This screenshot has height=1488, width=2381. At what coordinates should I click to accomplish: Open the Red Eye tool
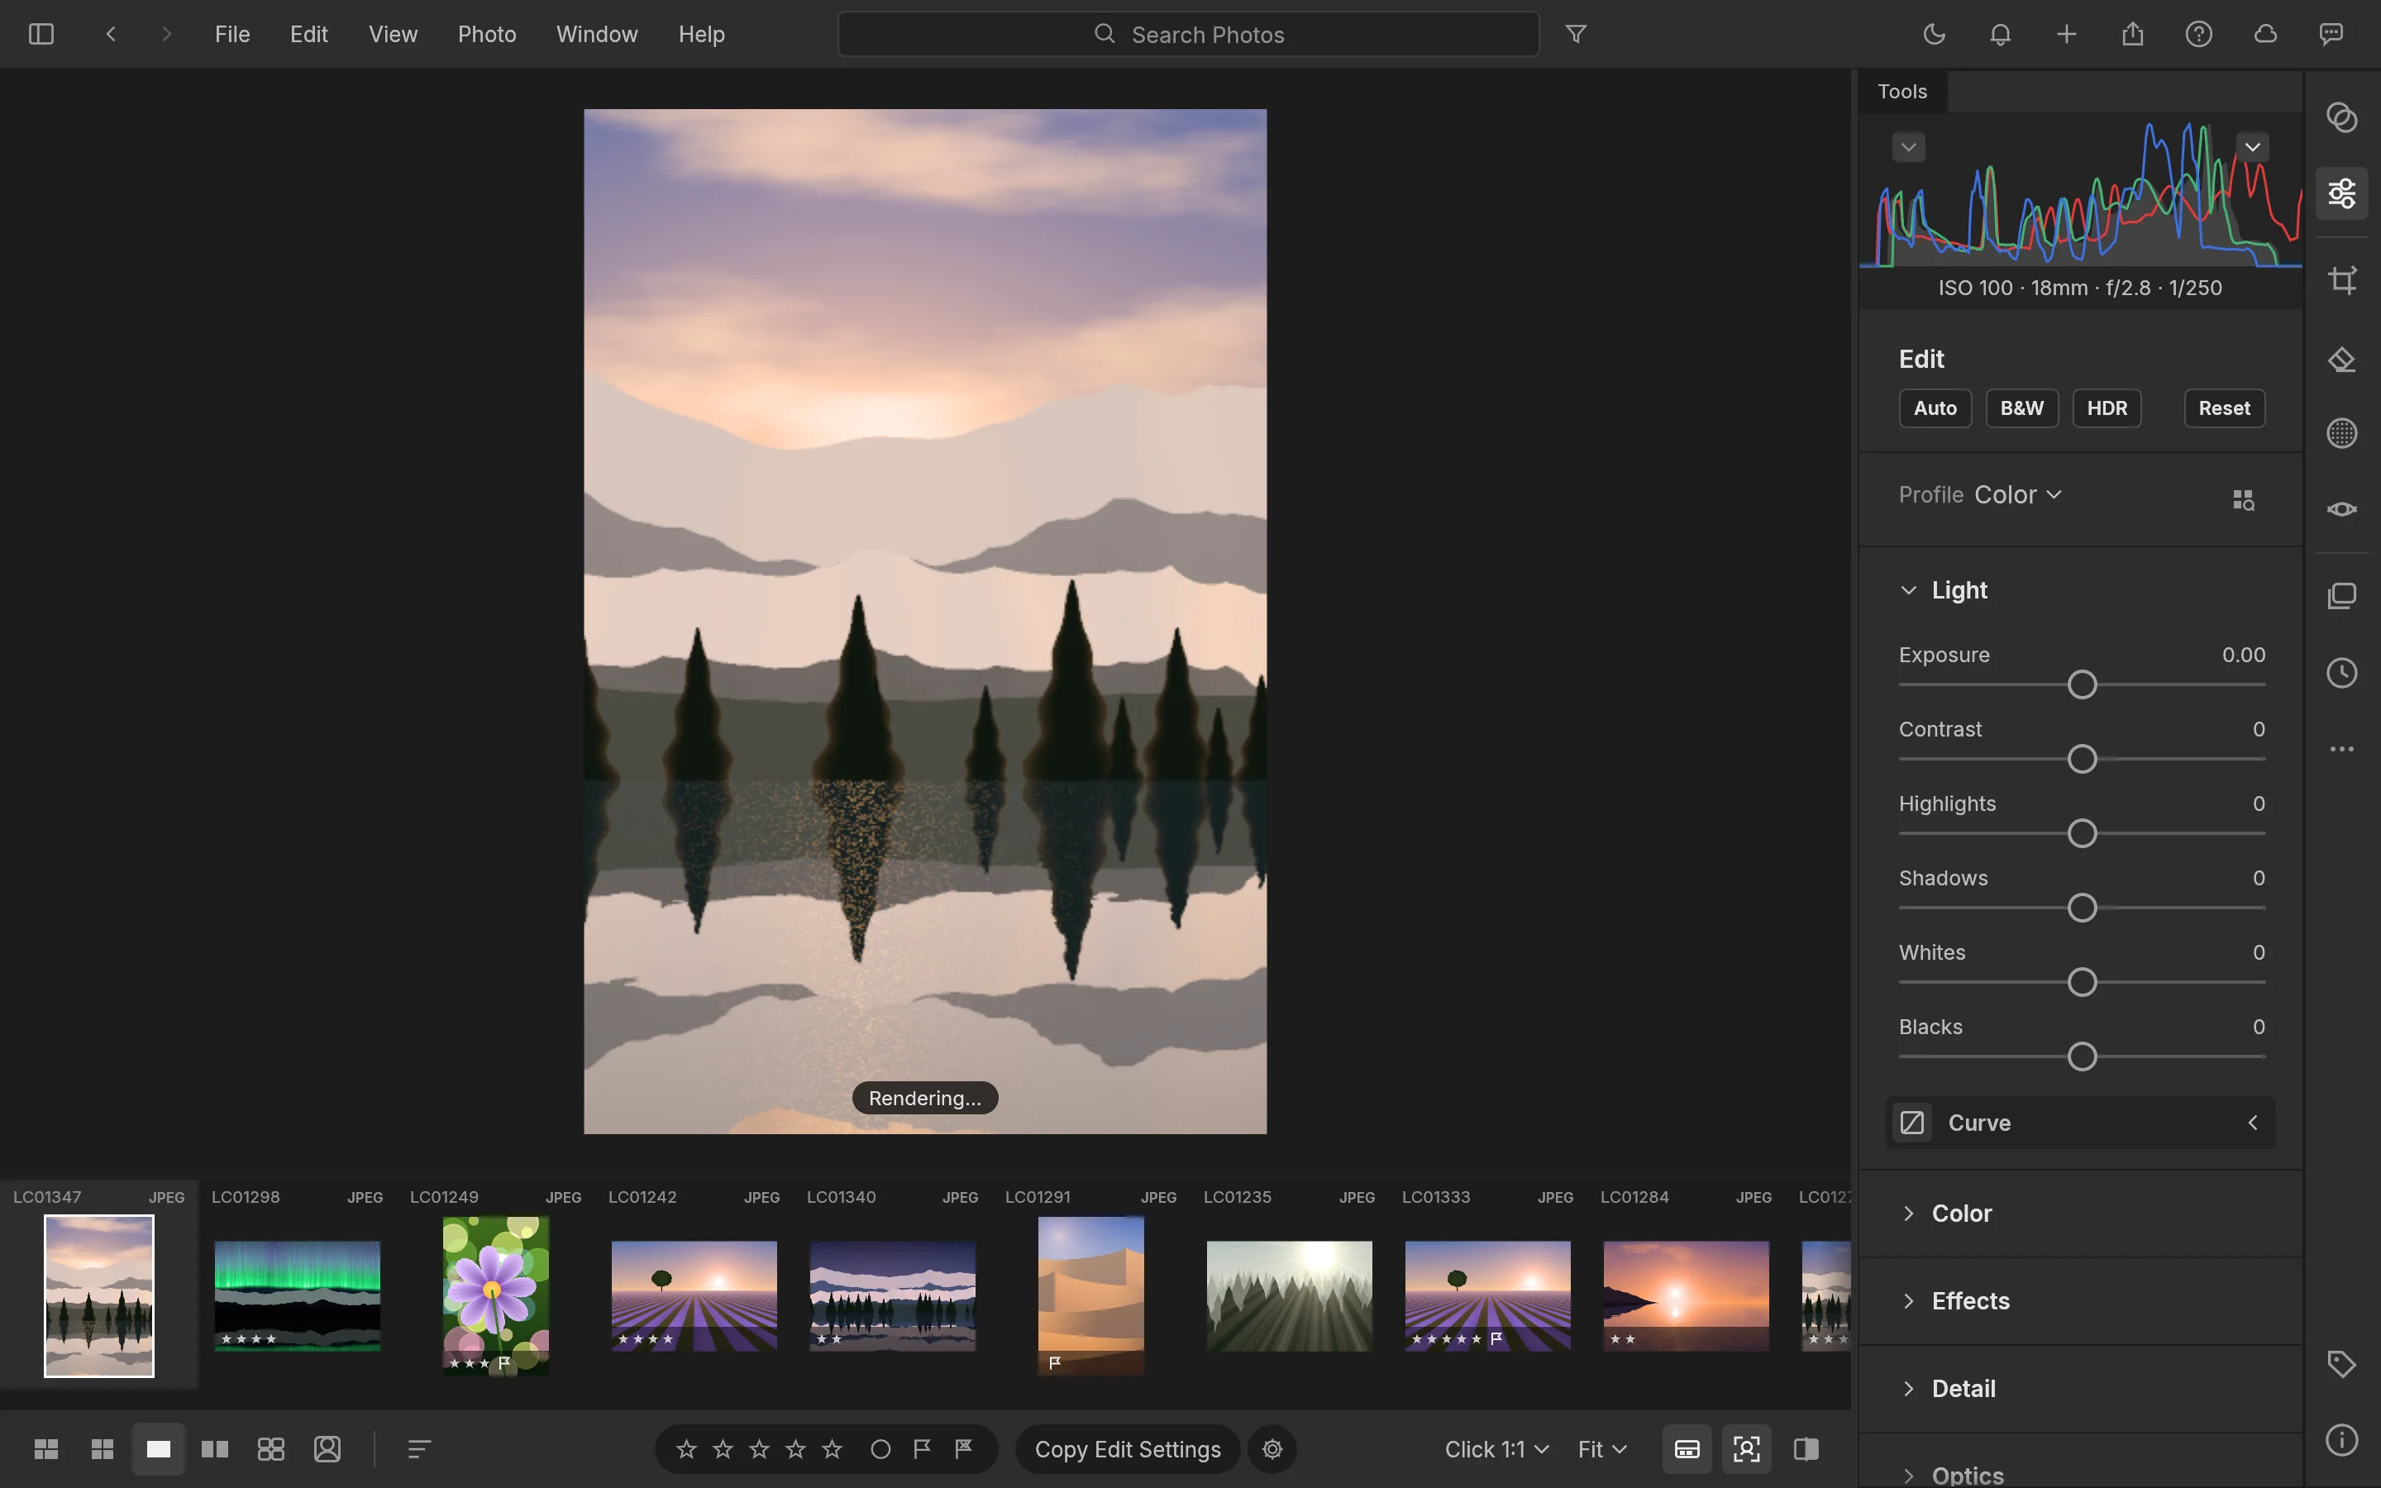(2341, 508)
